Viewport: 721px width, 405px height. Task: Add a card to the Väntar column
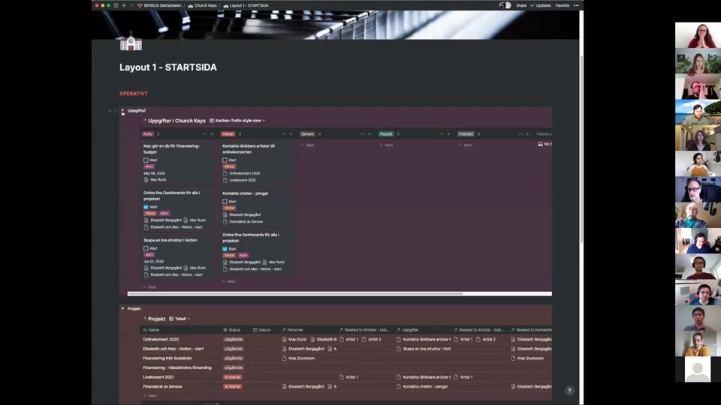[x=291, y=134]
